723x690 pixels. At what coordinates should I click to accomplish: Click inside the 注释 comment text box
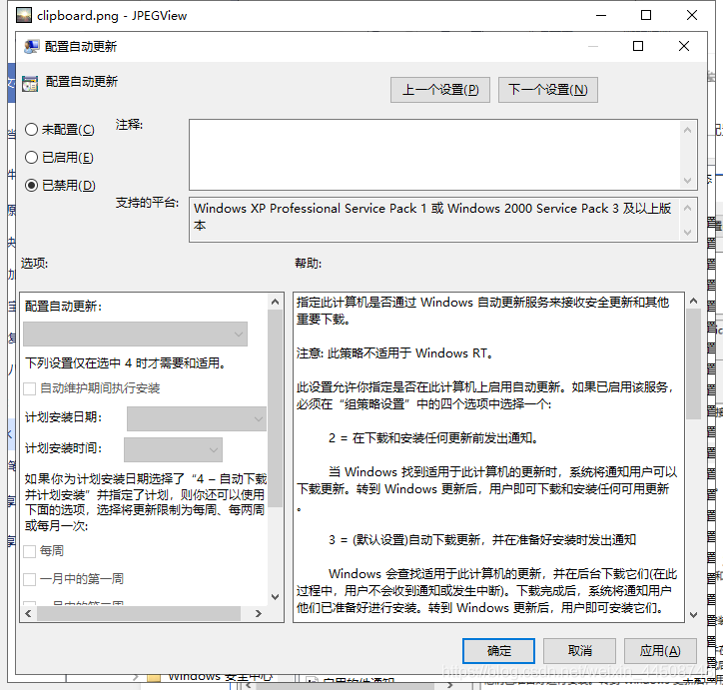click(434, 155)
